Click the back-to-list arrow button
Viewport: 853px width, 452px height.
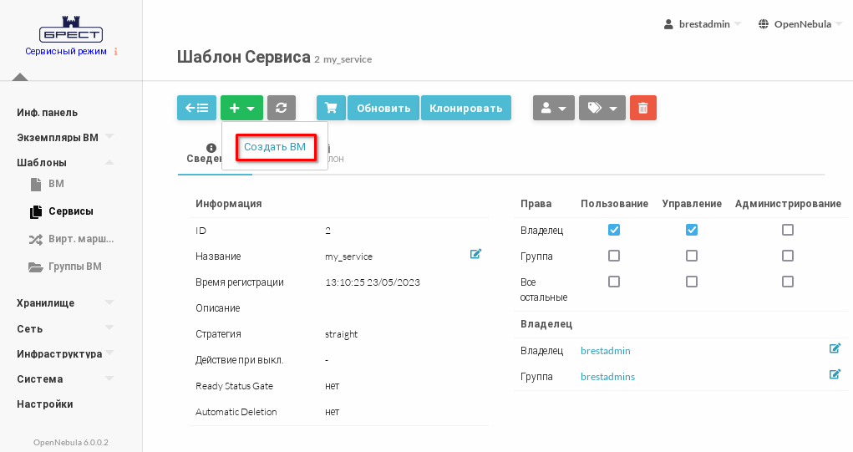[196, 108]
